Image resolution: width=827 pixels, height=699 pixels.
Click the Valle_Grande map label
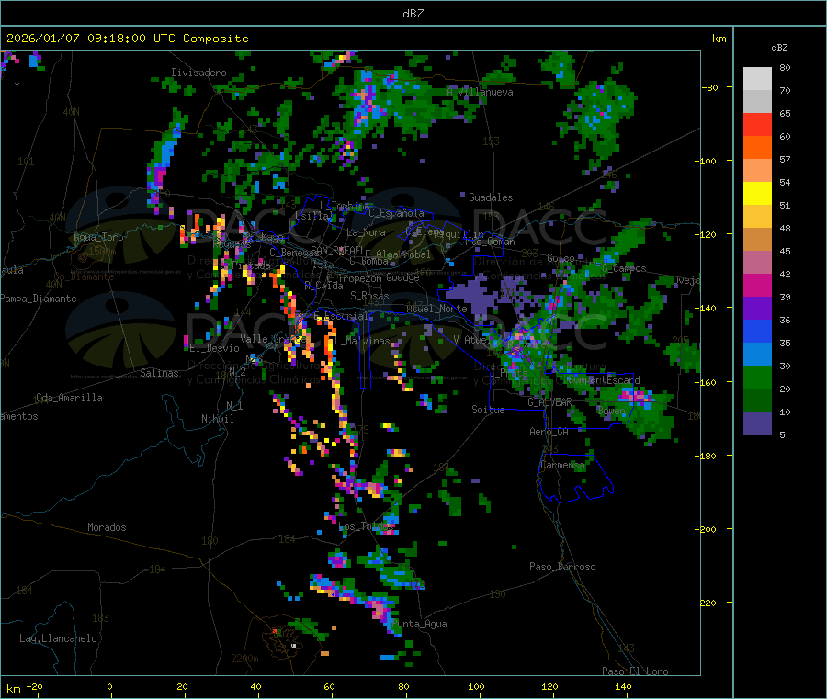273,339
